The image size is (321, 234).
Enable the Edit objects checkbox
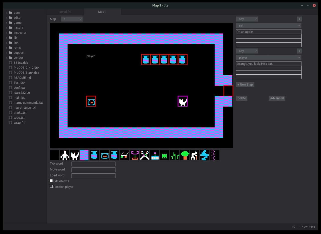(x=51, y=181)
